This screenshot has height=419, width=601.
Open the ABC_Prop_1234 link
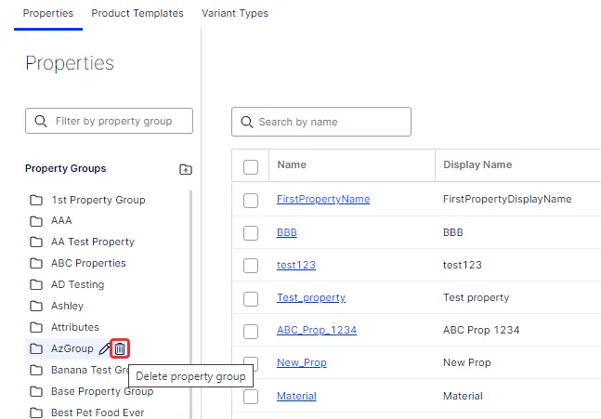coord(317,330)
